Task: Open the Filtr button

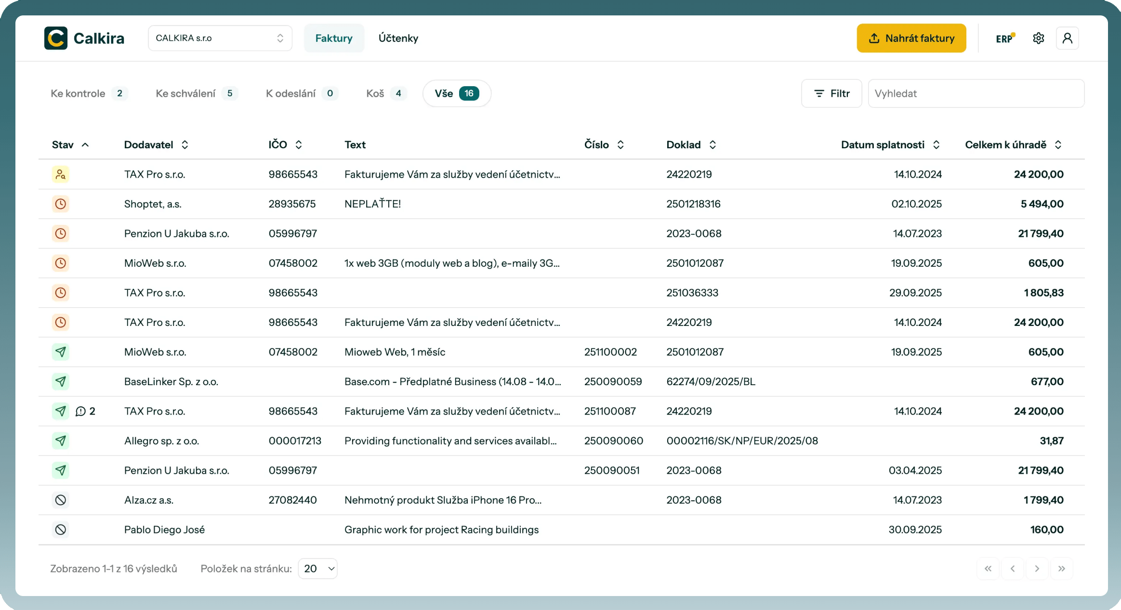Action: [831, 93]
